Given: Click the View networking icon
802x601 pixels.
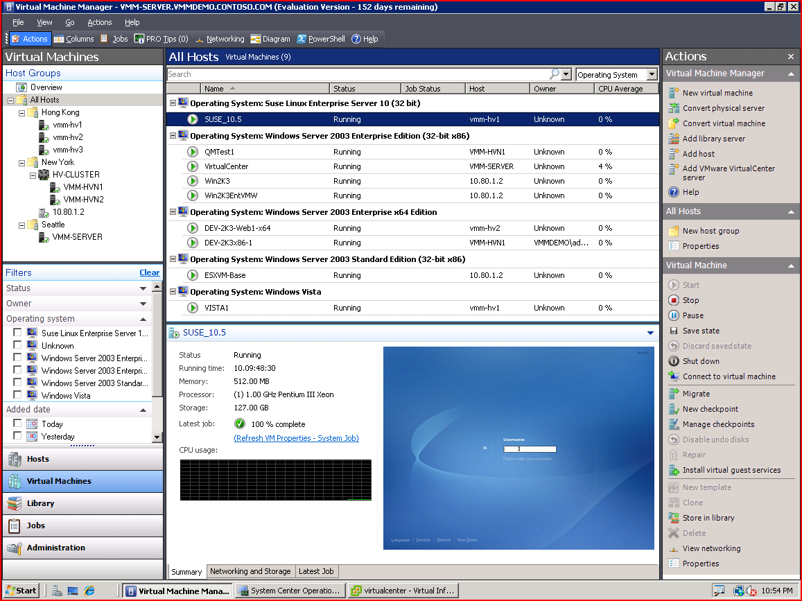Looking at the screenshot, I should point(674,548).
